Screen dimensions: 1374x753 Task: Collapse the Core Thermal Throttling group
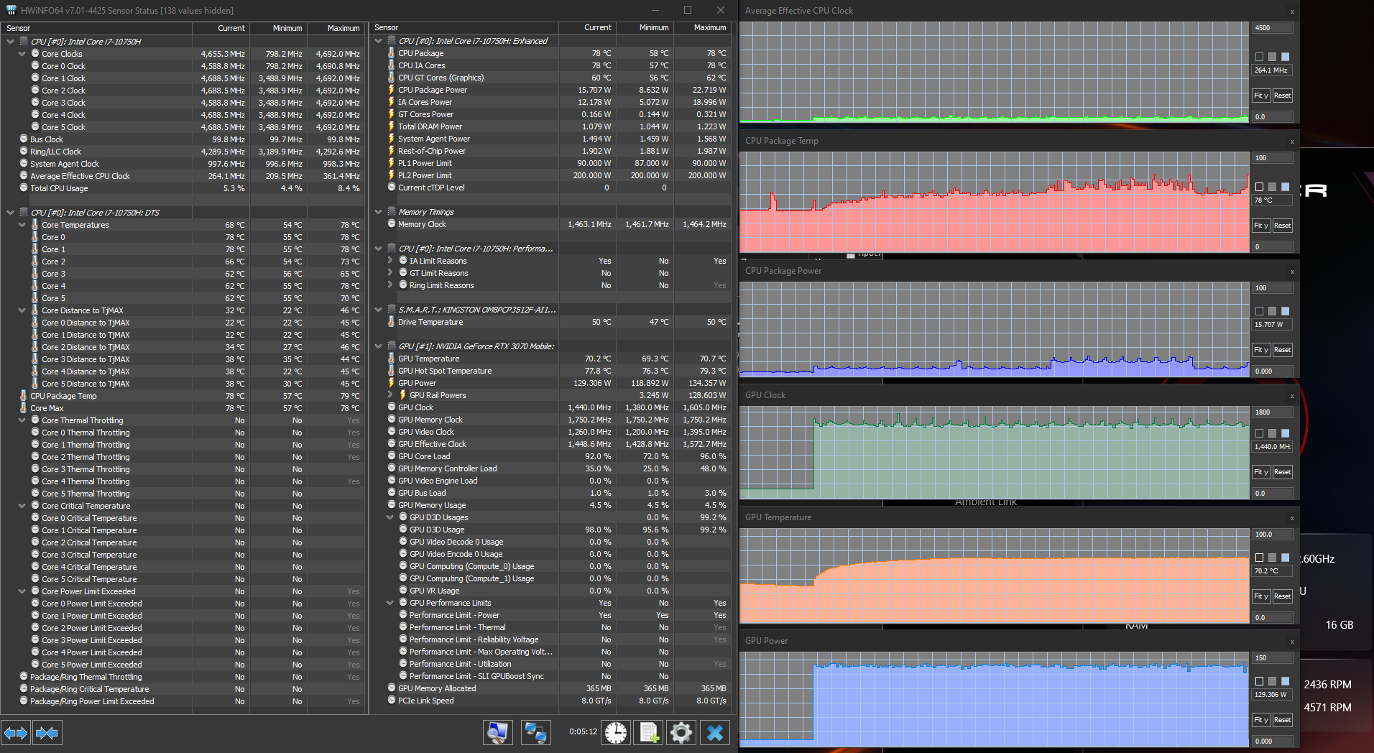coord(22,420)
